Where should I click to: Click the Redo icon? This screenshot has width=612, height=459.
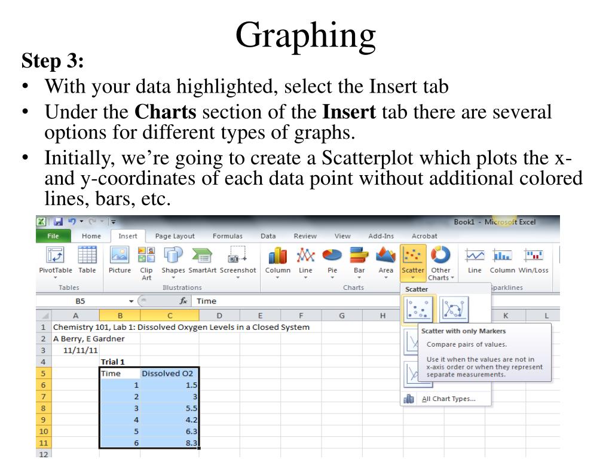[92, 221]
